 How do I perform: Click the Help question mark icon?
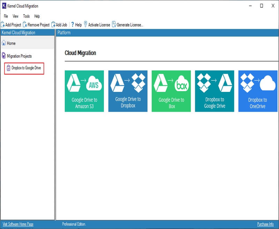pyautogui.click(x=73, y=24)
